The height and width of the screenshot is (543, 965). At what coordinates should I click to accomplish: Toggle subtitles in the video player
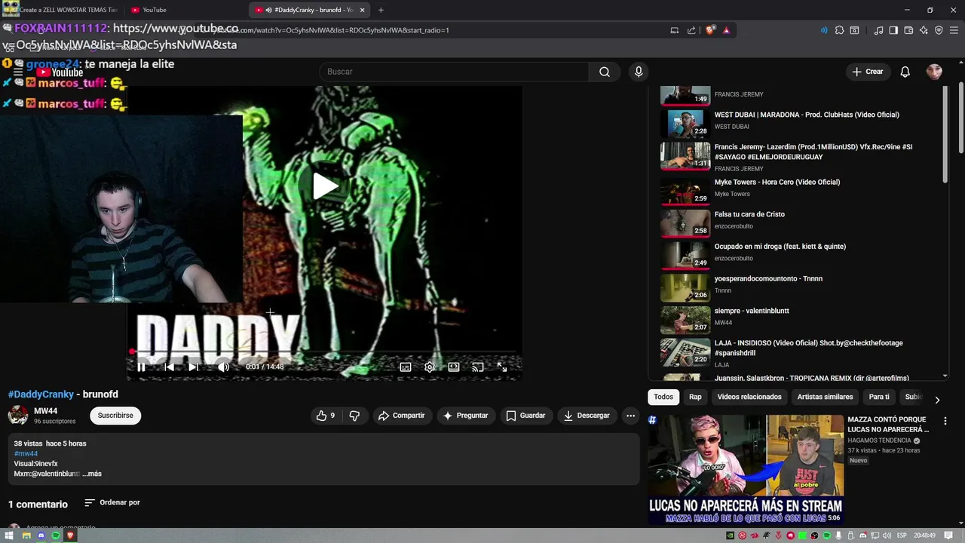(x=406, y=367)
